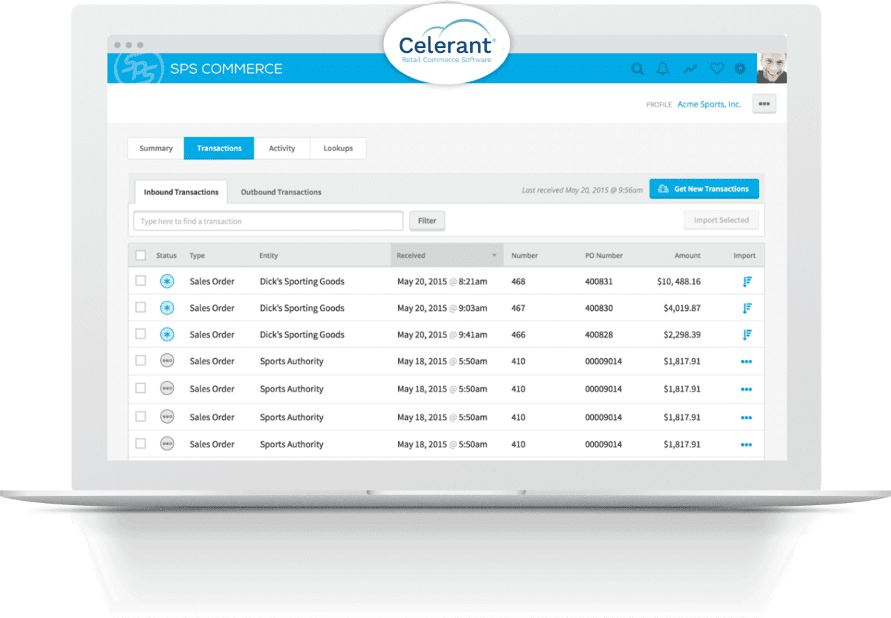Click the Status column header
The height and width of the screenshot is (618, 891).
pyautogui.click(x=166, y=256)
